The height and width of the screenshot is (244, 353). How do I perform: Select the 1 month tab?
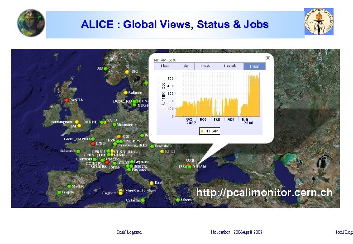230,66
